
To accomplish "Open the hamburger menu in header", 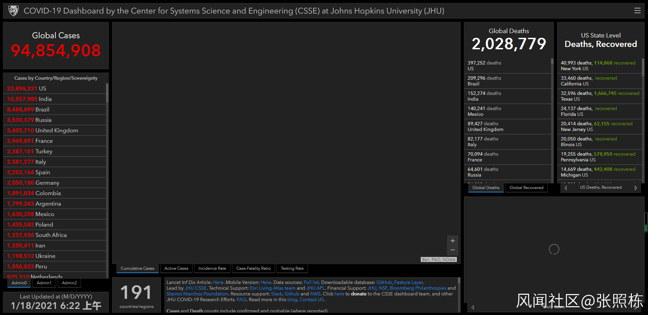I will point(637,11).
